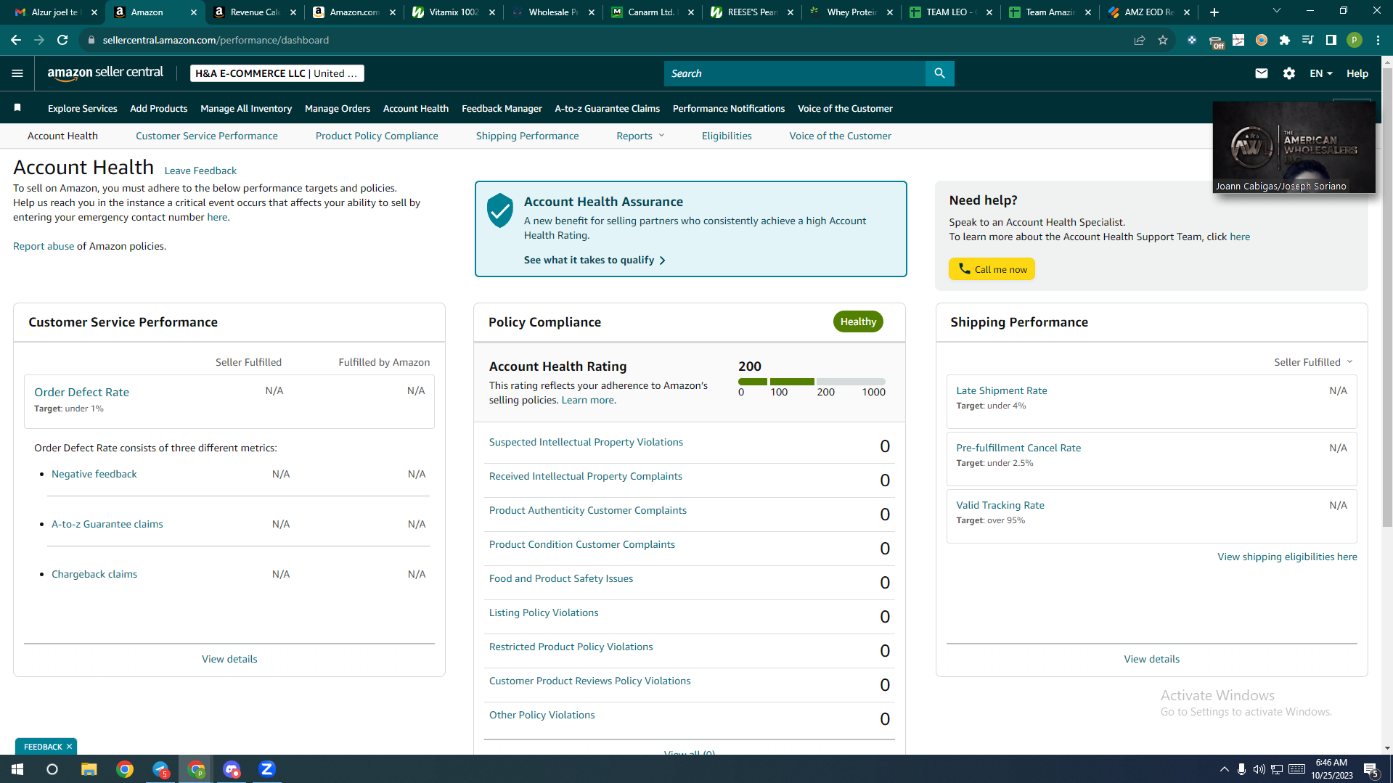1393x783 pixels.
Task: Click the green Healthy status badge
Action: tap(858, 321)
